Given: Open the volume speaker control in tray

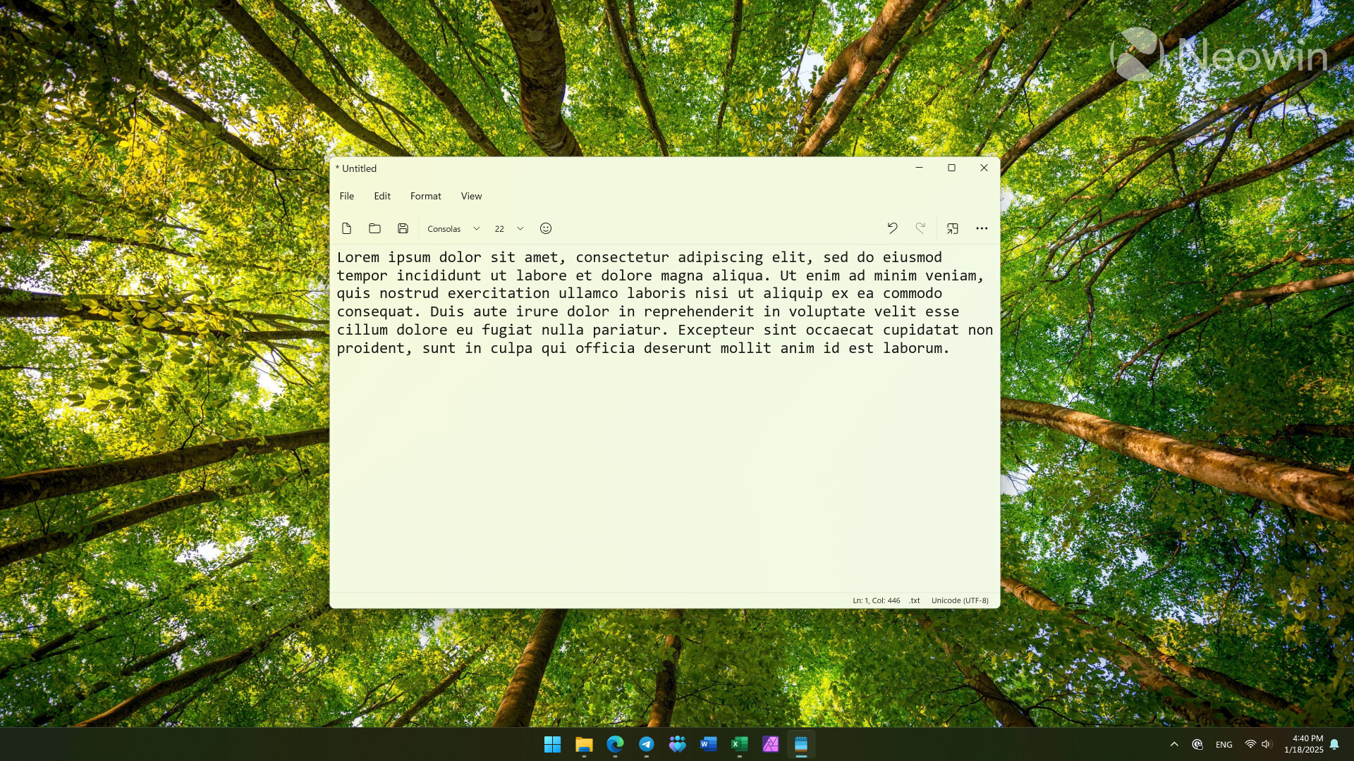Looking at the screenshot, I should coord(1266,744).
